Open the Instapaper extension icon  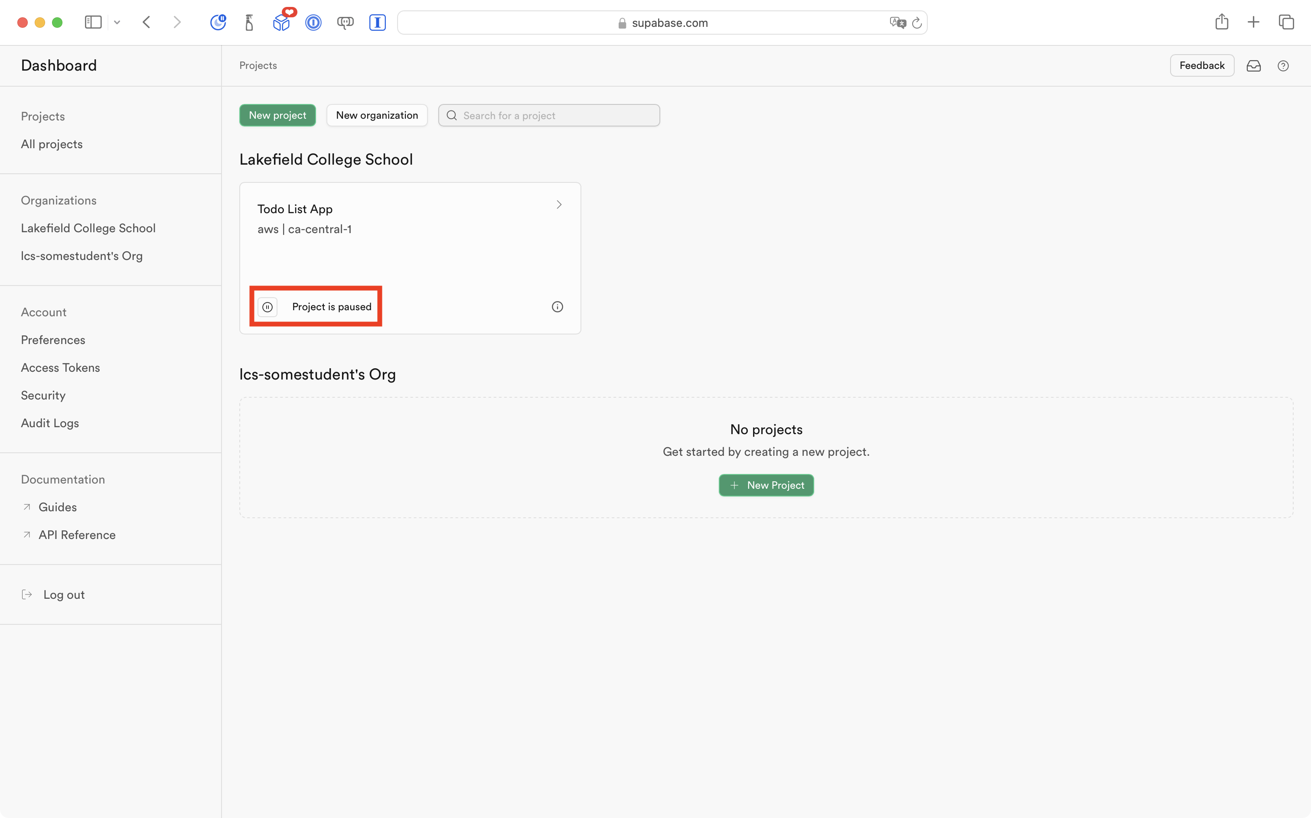point(377,22)
